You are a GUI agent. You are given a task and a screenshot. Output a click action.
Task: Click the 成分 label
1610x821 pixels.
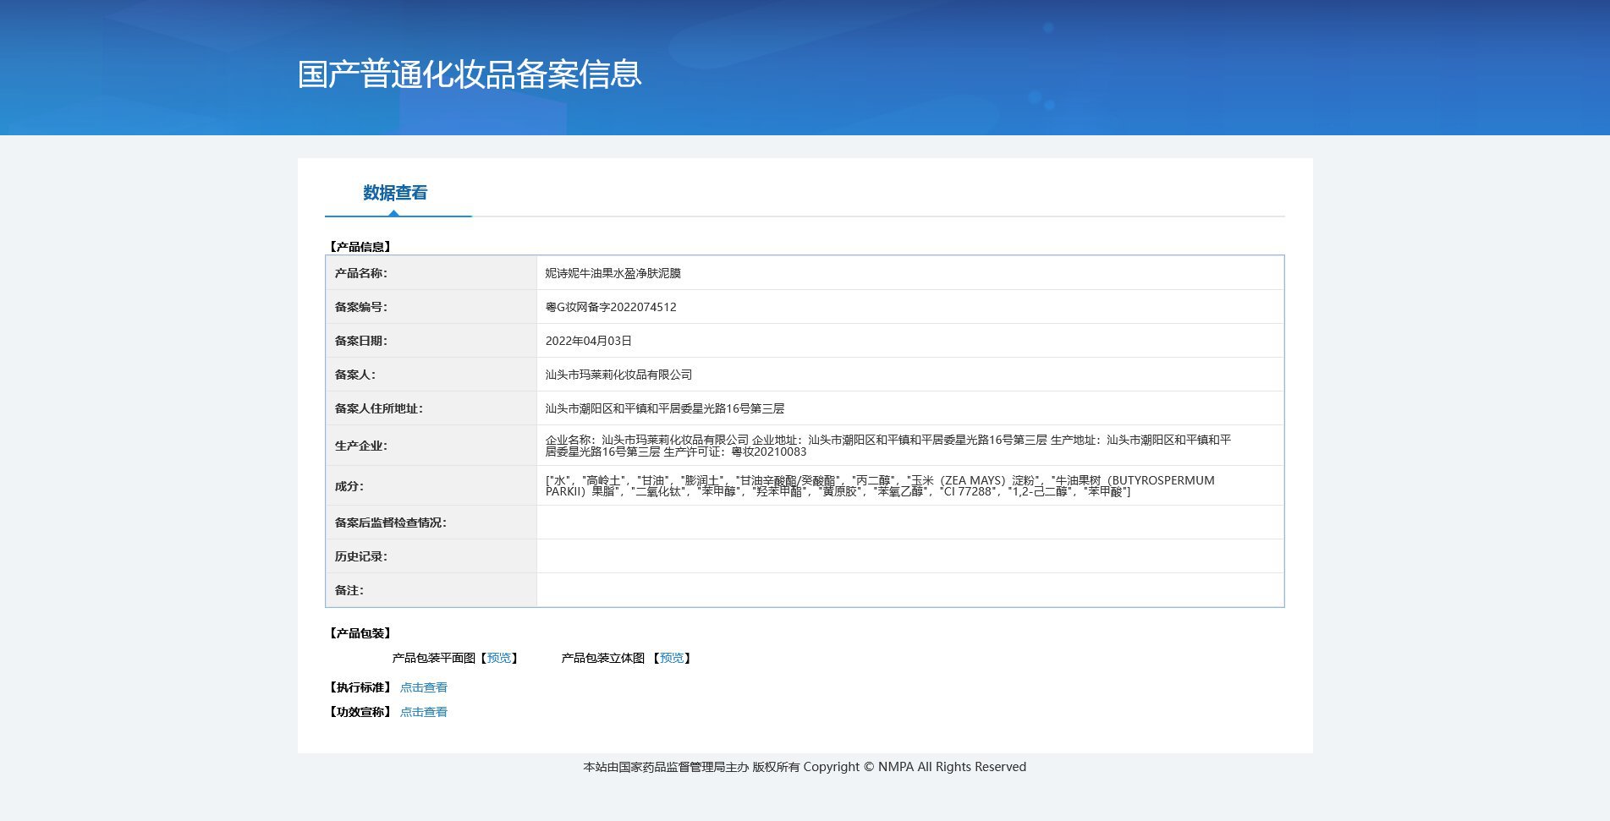click(x=349, y=486)
